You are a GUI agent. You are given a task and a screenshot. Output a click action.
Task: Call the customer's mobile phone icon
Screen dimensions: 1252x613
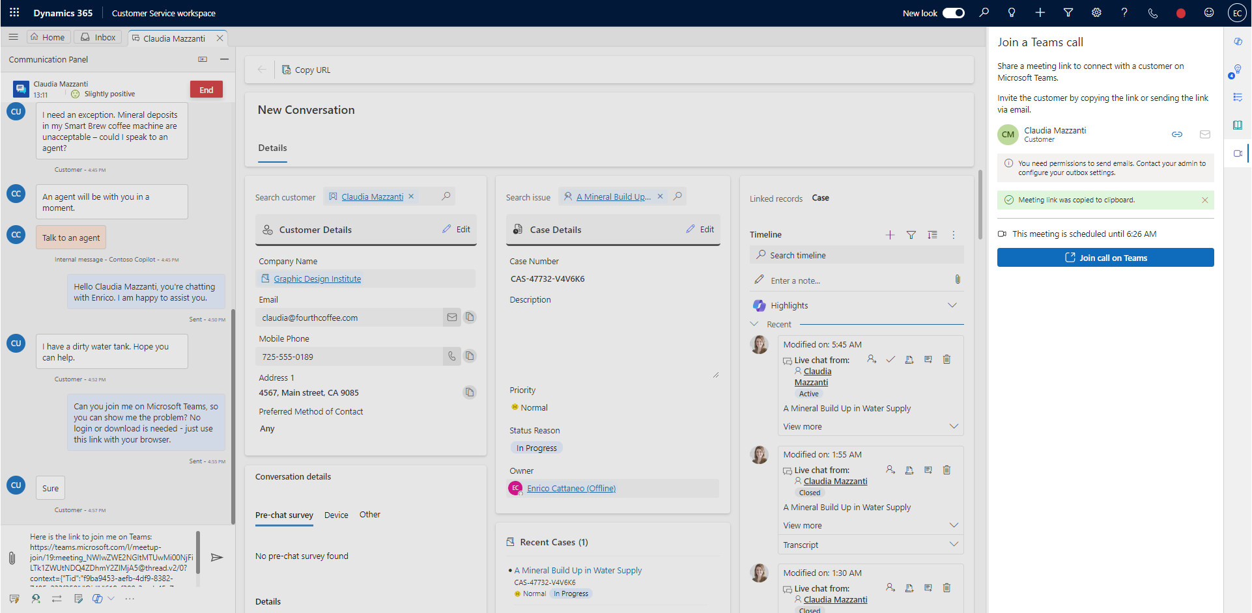451,356
